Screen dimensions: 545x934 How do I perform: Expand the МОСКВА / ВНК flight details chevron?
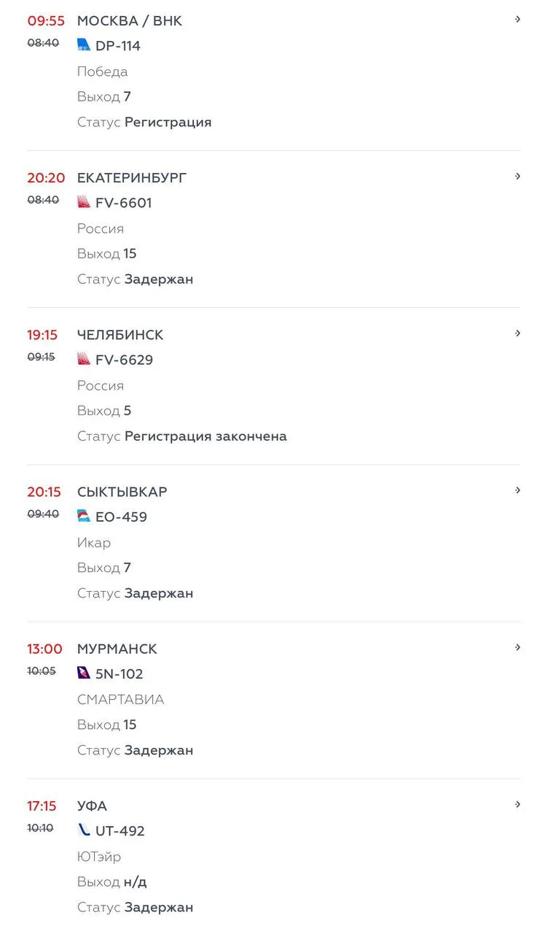(517, 20)
